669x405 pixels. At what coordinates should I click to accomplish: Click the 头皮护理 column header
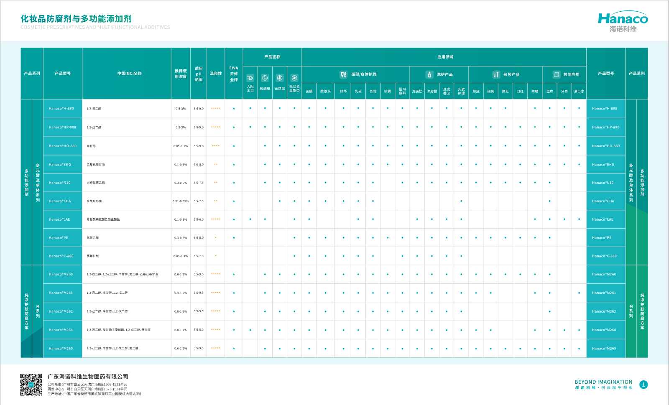point(461,91)
